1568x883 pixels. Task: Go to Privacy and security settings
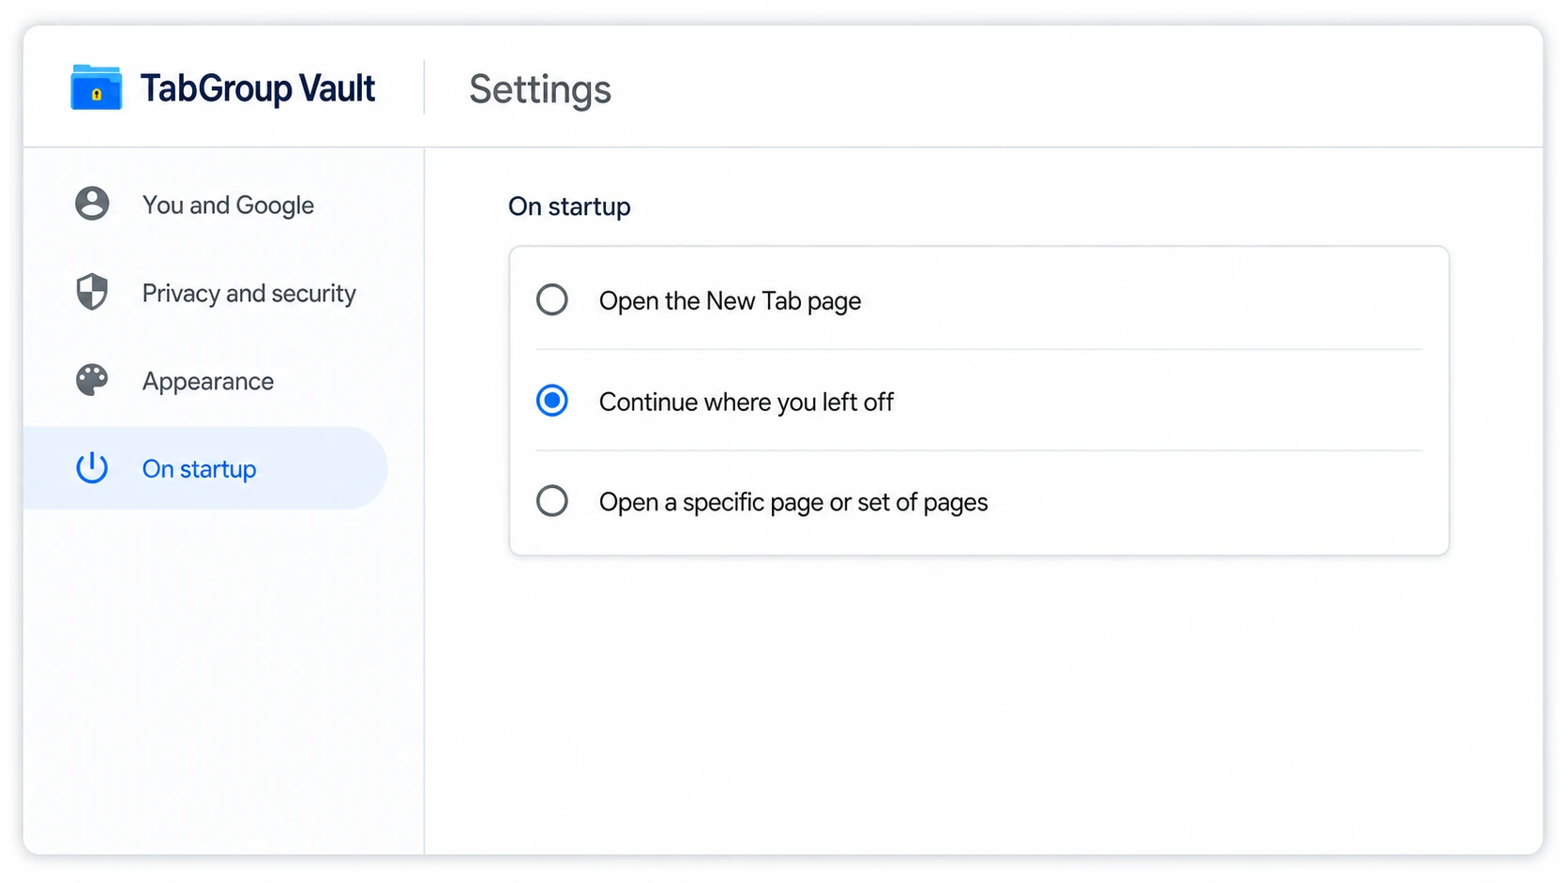tap(206, 293)
